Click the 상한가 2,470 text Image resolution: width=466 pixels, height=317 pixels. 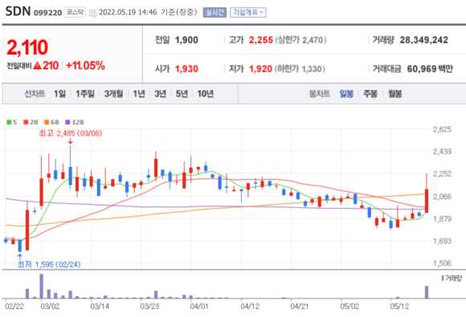click(300, 40)
